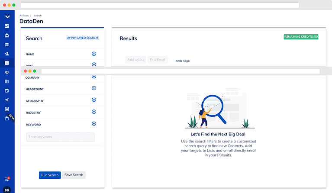
Task: Close the front overlay window red button
Action: [25, 71]
